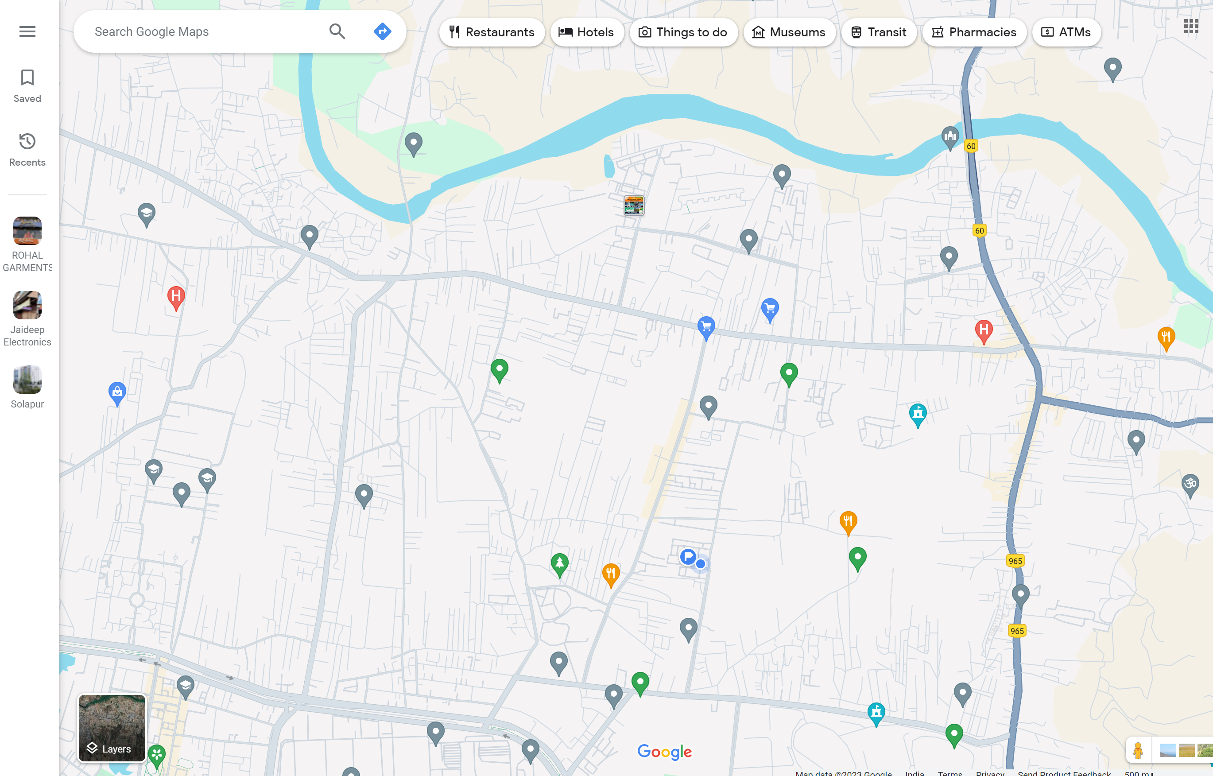
Task: Click the Search Google Maps field
Action: [x=202, y=31]
